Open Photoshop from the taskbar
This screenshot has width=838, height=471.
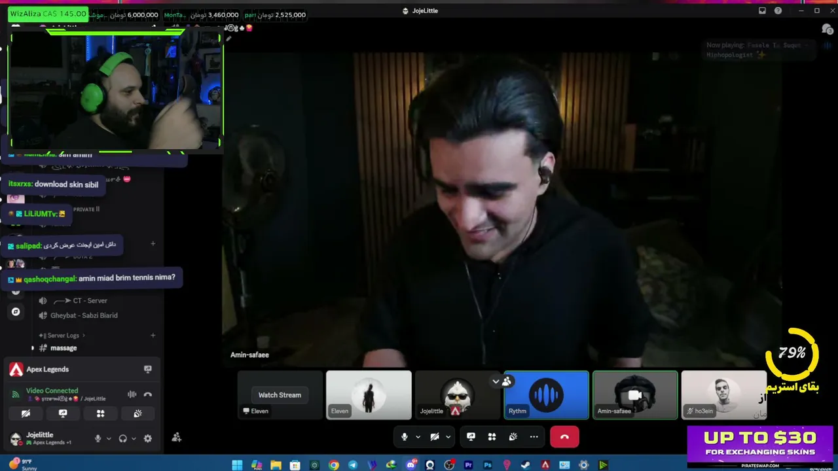488,465
